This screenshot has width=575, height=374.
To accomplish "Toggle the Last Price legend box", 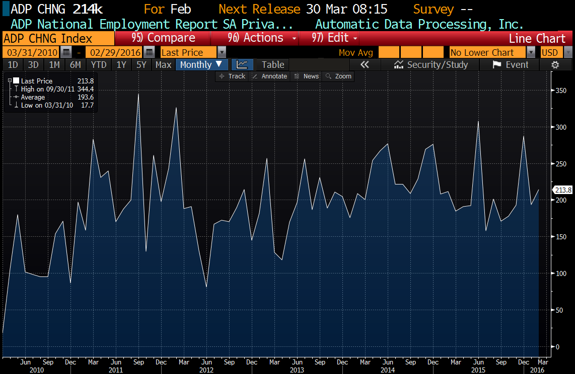I will 16,81.
